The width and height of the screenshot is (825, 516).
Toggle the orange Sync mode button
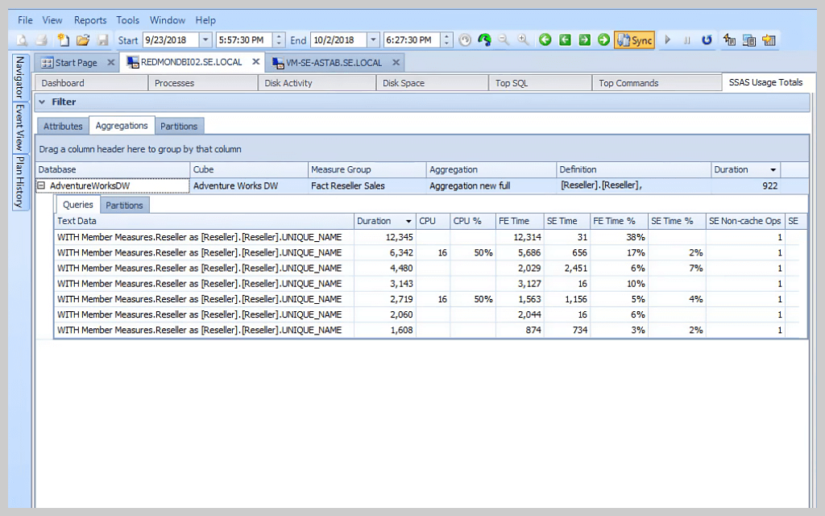tap(636, 40)
